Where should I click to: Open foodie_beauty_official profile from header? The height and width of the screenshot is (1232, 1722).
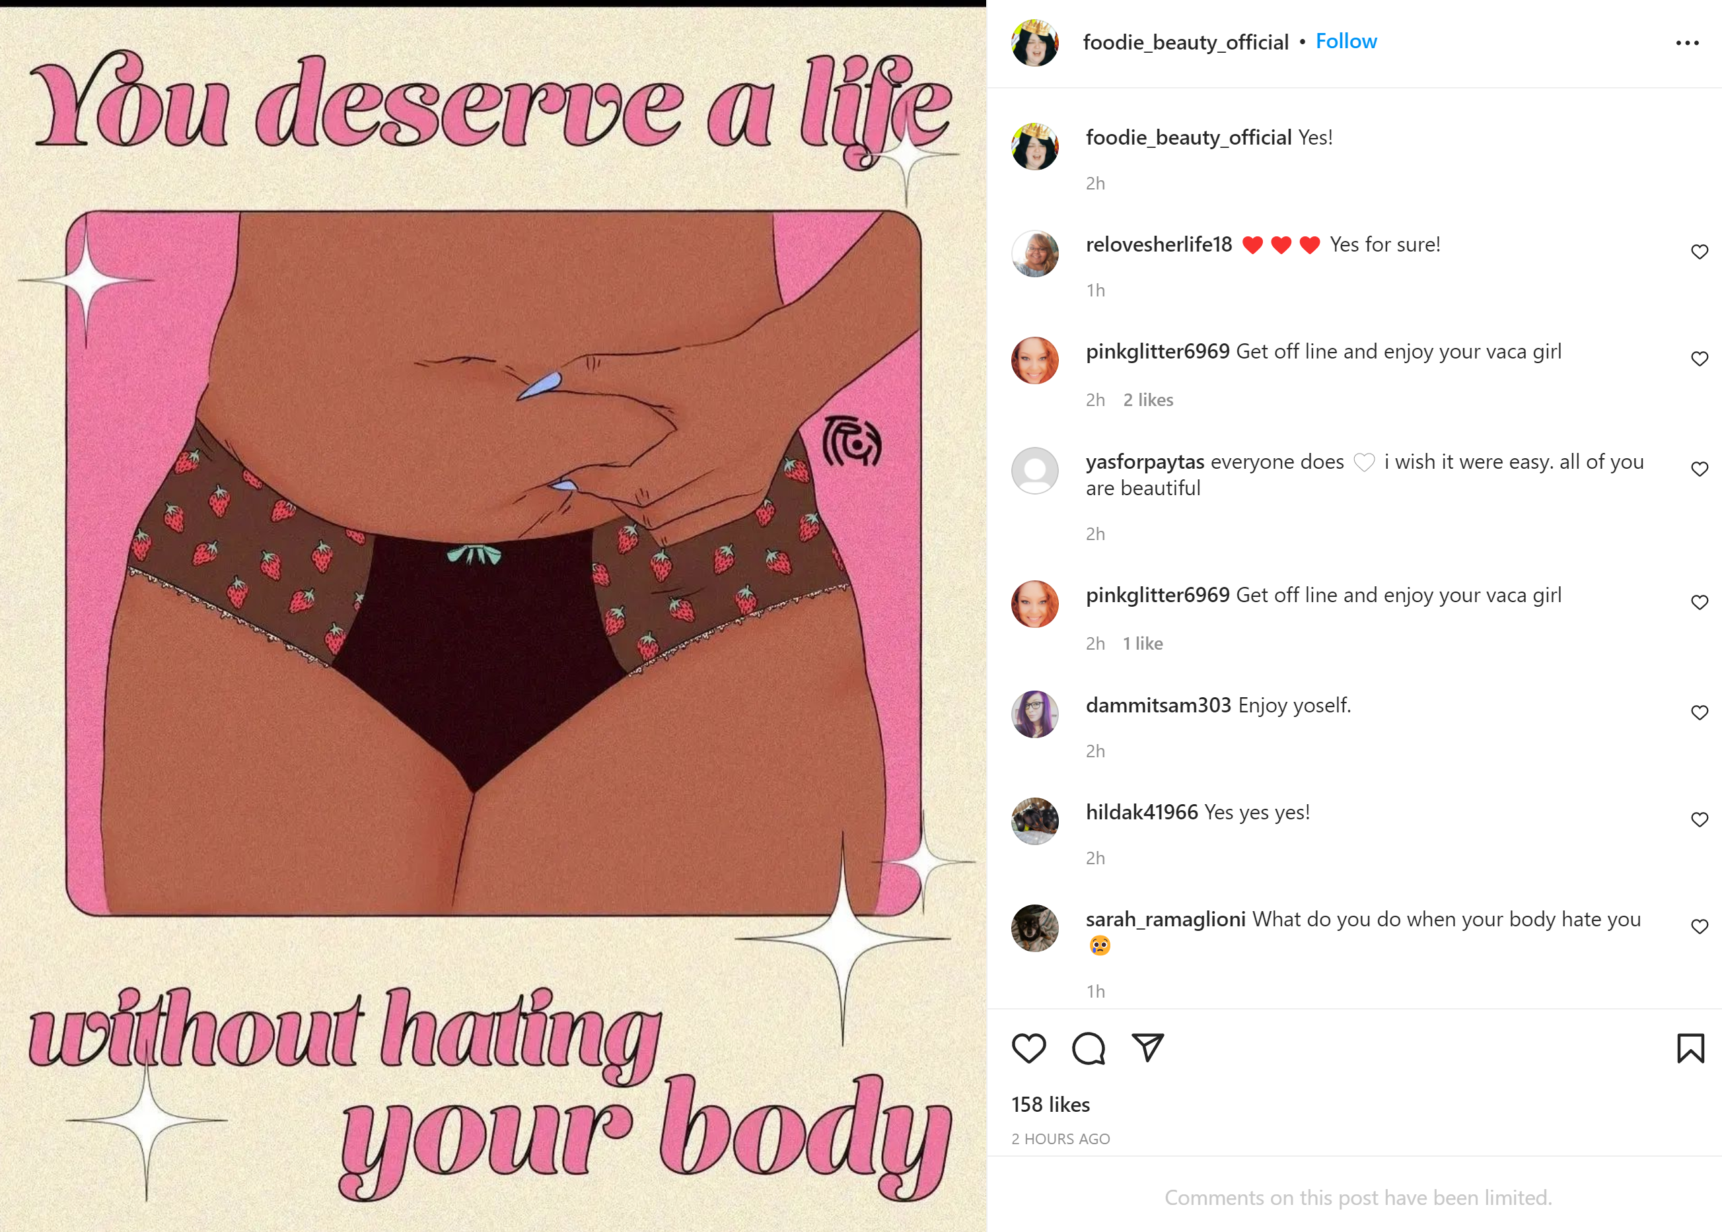pyautogui.click(x=1186, y=42)
